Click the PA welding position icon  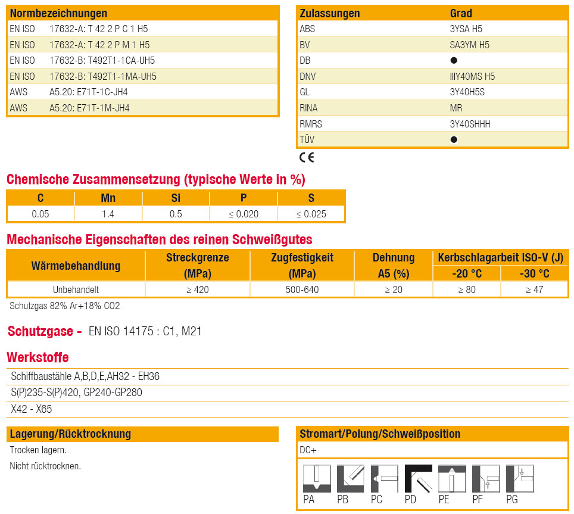point(317,479)
